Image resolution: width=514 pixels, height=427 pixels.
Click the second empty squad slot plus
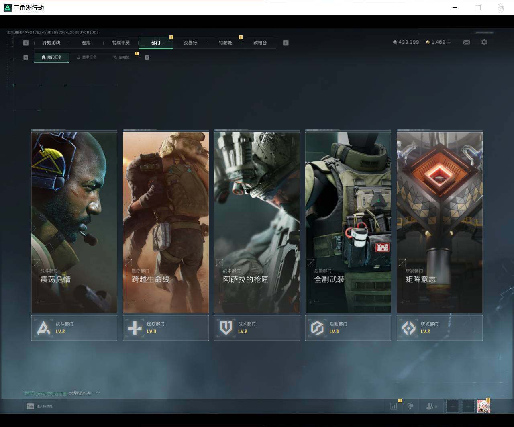pyautogui.click(x=468, y=407)
